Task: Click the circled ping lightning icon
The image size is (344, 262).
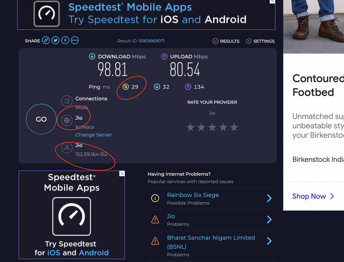Action: (x=126, y=87)
